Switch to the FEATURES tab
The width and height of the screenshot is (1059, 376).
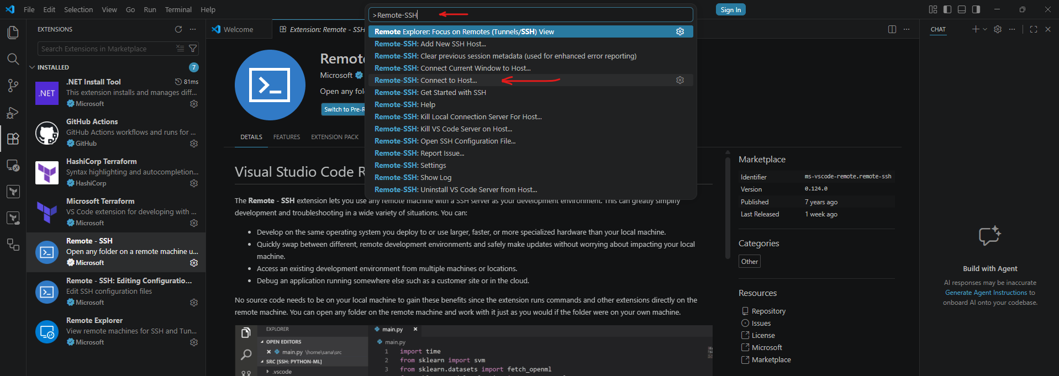pos(287,137)
